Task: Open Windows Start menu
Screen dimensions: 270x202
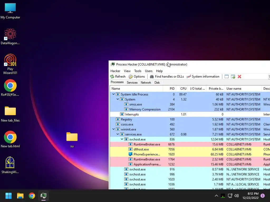Action: (8, 196)
